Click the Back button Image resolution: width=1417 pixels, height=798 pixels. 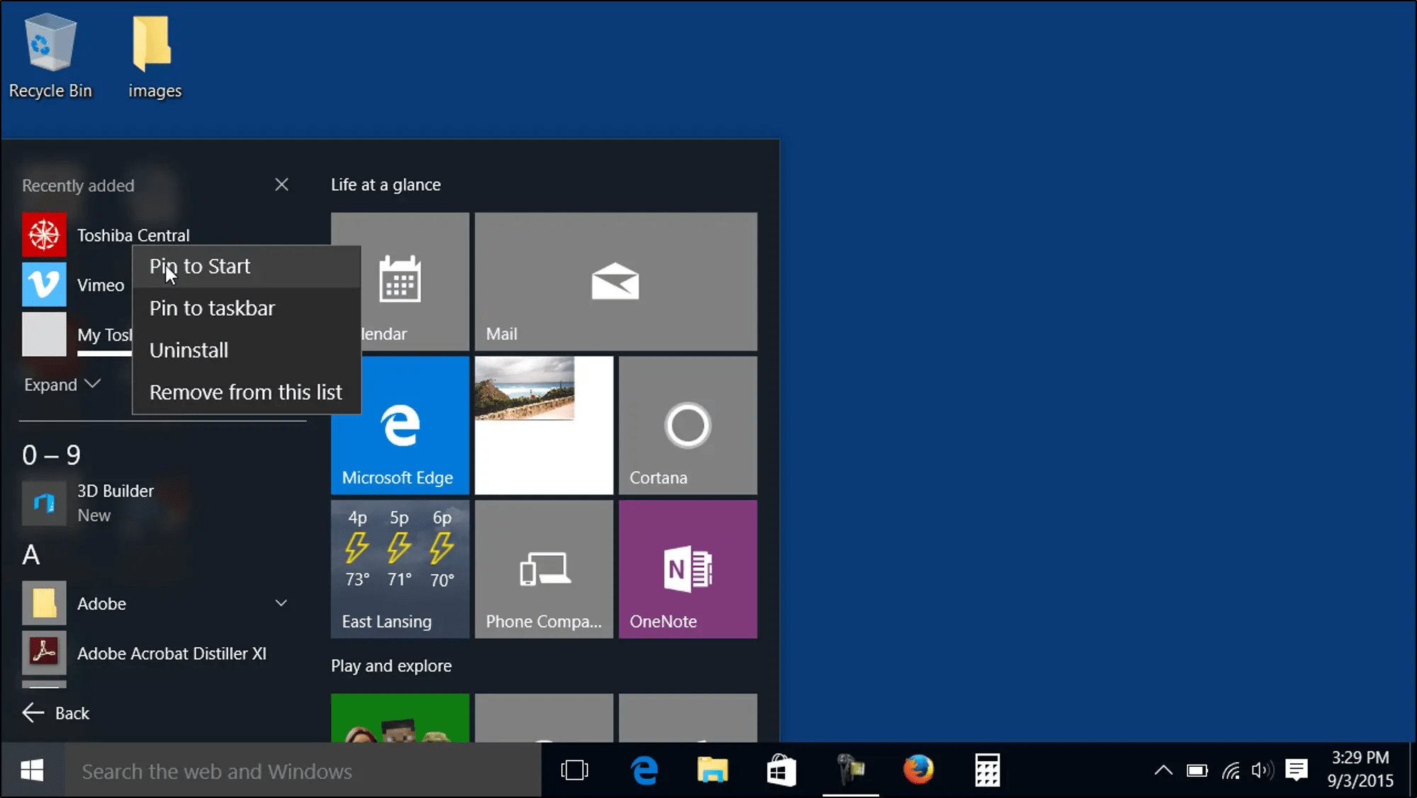tap(56, 713)
